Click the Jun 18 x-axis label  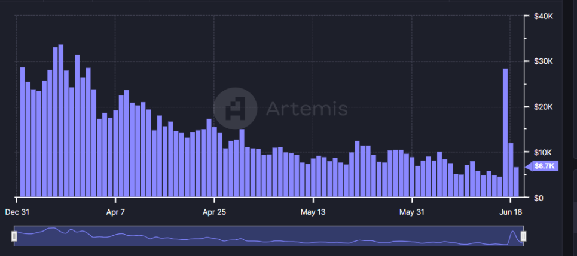(x=510, y=212)
